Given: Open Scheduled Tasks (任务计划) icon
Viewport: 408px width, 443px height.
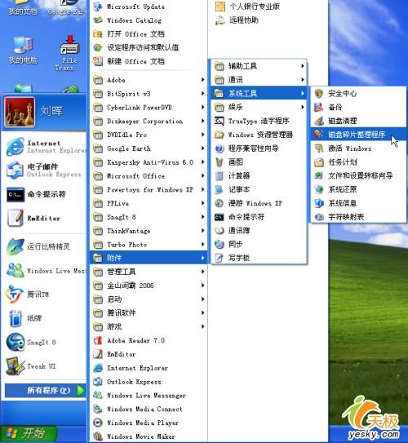Looking at the screenshot, I should [319, 162].
